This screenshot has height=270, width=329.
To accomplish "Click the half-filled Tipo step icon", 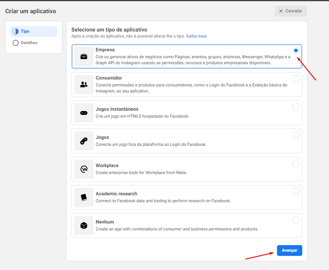I will click(x=16, y=31).
